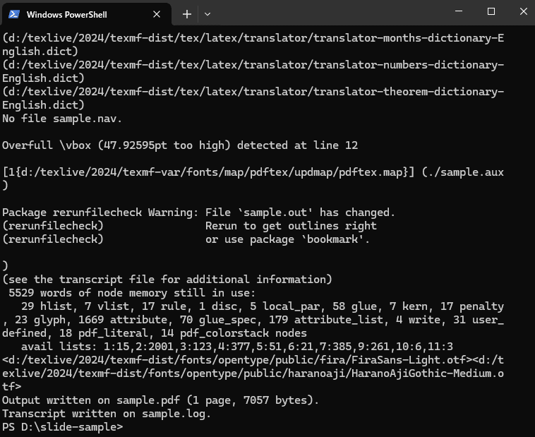Screen dimensions: 535x437
Task: Click the PowerShell icon in the tab
Action: tap(14, 14)
